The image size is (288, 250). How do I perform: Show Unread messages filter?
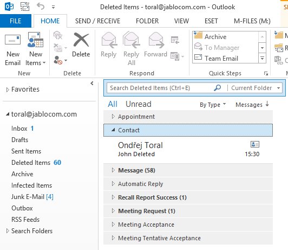click(x=138, y=104)
